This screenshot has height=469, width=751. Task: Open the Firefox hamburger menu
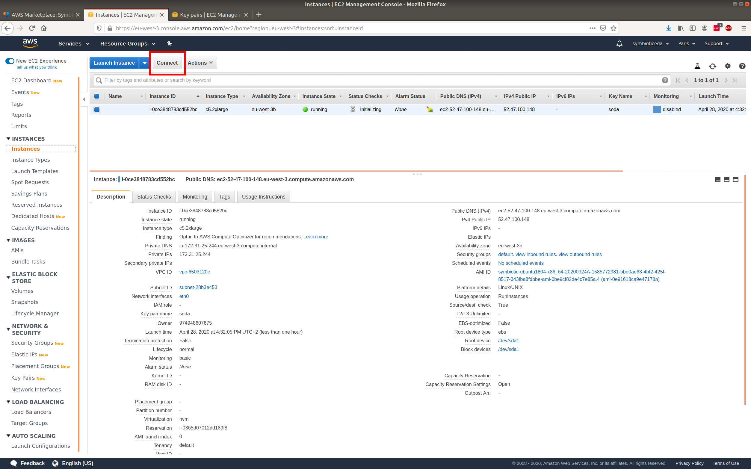click(x=744, y=28)
